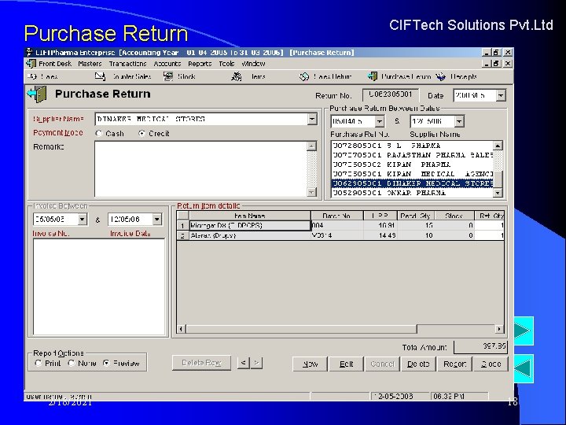Click the empty Invoice No. list box
This screenshot has height=425, width=566.
click(x=99, y=287)
